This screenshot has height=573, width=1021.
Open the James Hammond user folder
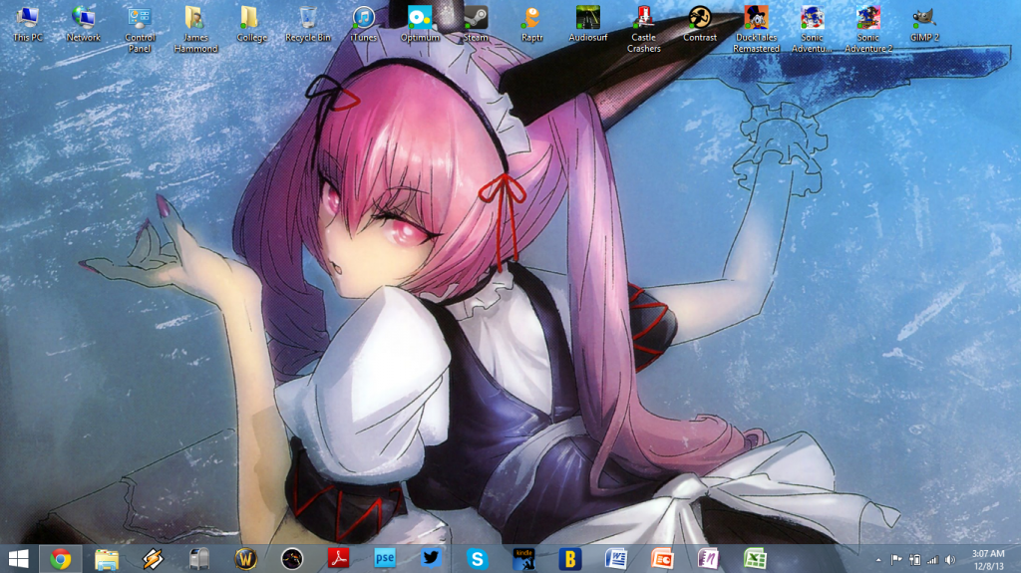195,29
